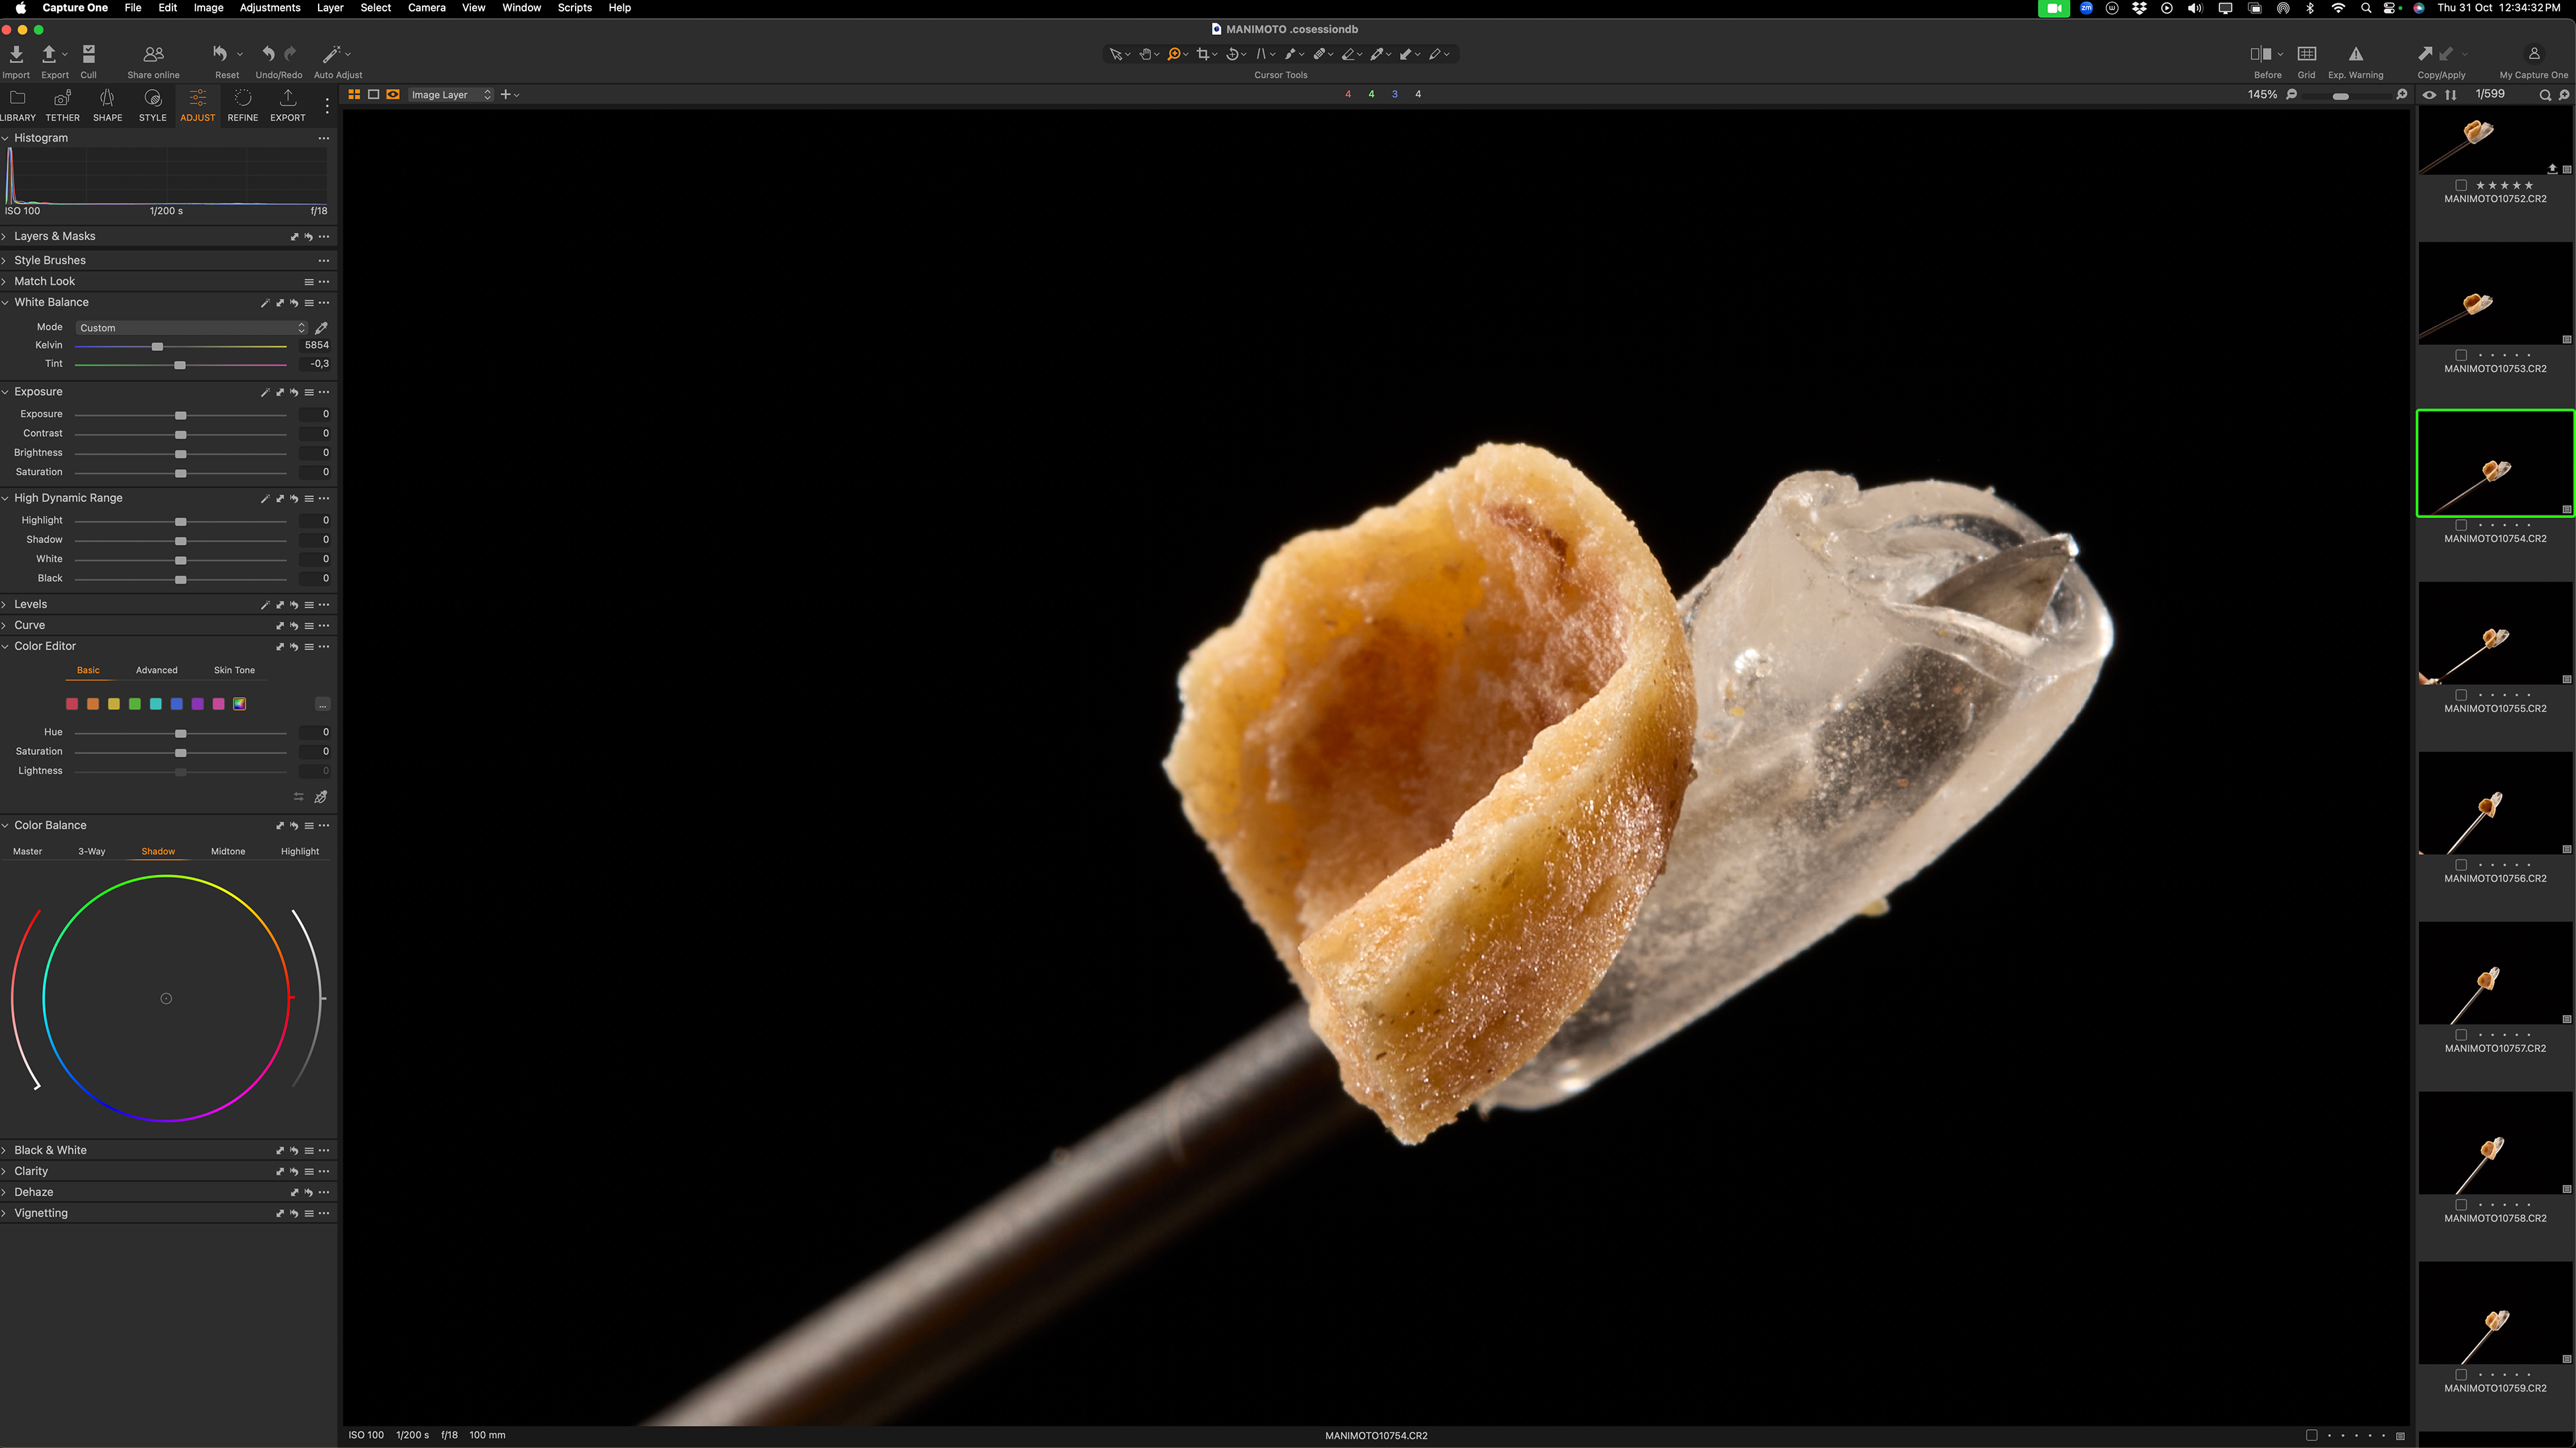Click the Color Editor picker eyedropper icon

[x=321, y=797]
